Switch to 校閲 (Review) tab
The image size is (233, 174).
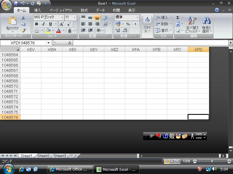(x=116, y=10)
